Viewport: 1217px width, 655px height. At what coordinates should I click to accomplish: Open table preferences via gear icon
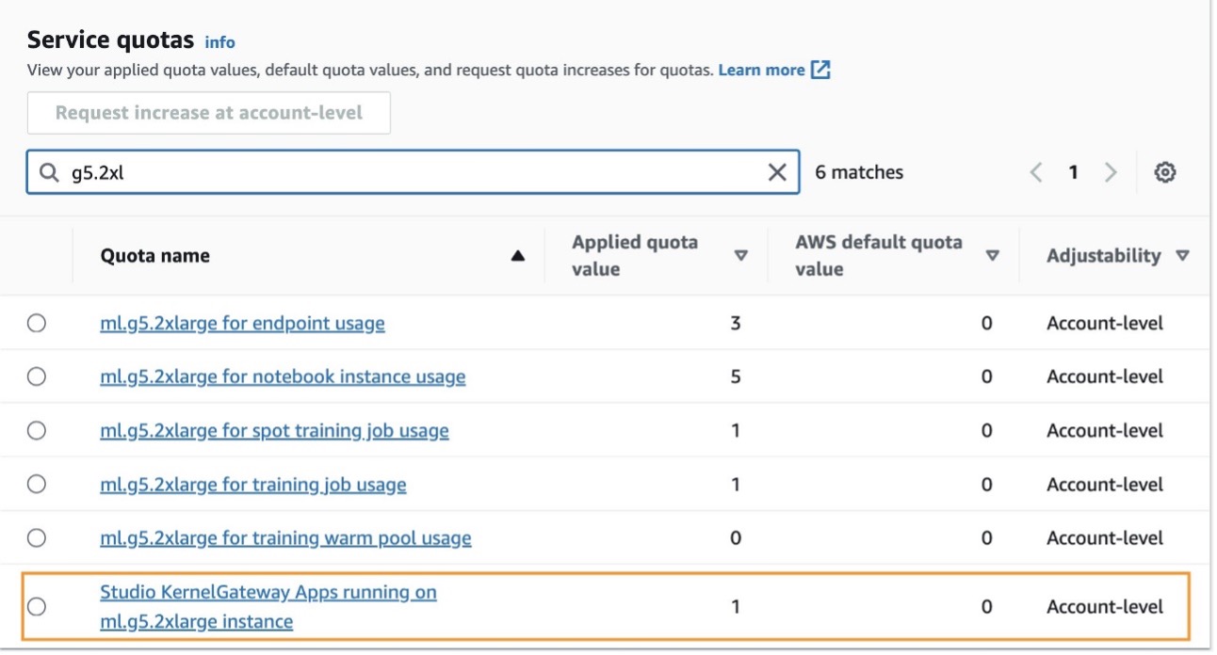1165,172
